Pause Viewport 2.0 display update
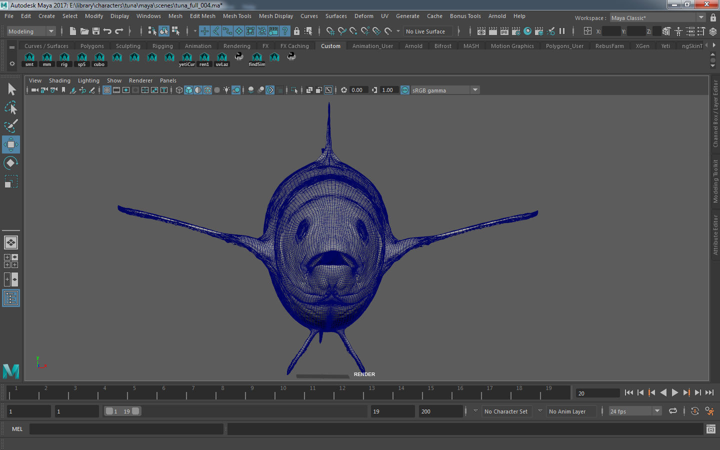720x450 pixels. [x=562, y=31]
